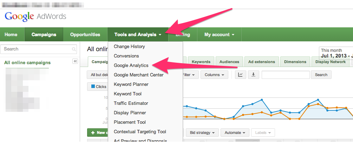
Task: Expand the My account menu
Action: [219, 35]
